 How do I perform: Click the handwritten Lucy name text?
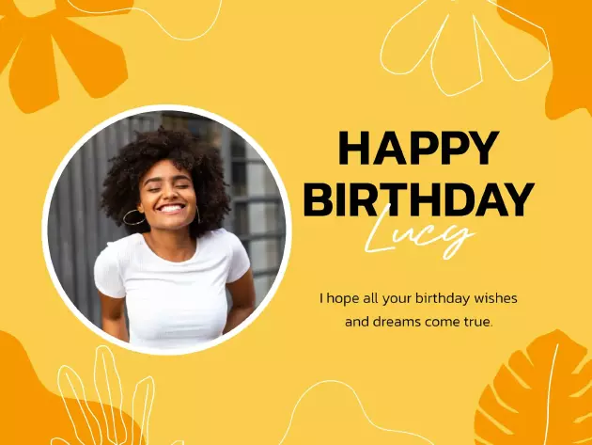[x=419, y=232]
